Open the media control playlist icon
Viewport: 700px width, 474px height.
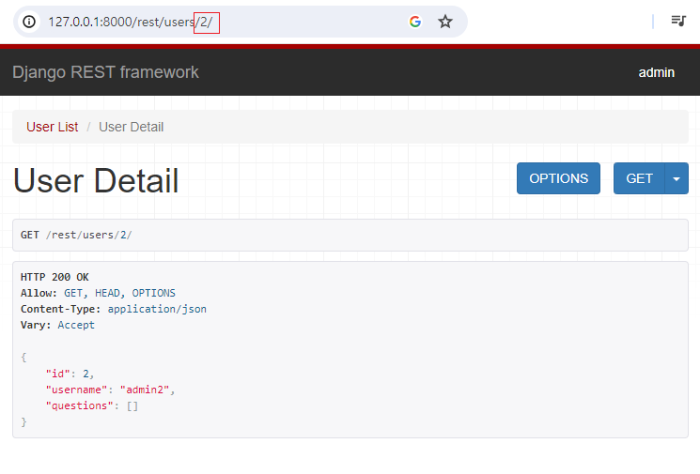678,21
